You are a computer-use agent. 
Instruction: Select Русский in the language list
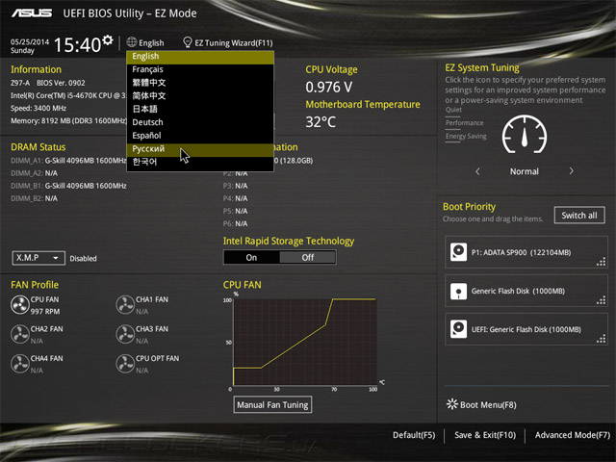point(200,149)
